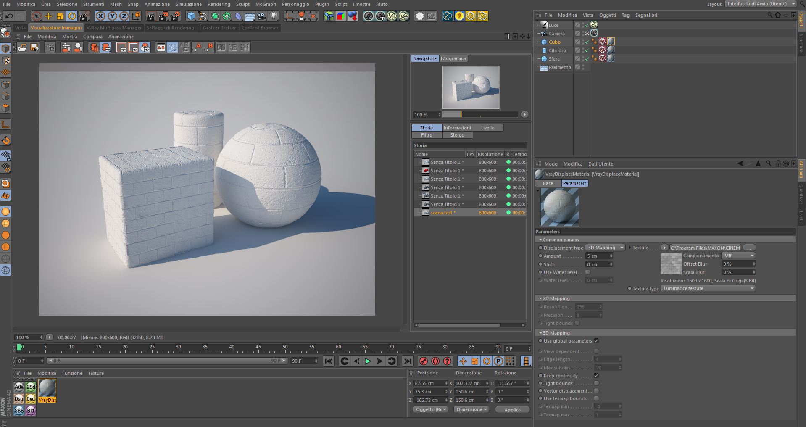Viewport: 806px width, 427px height.
Task: Select the Move tool in top toolbar
Action: click(48, 16)
